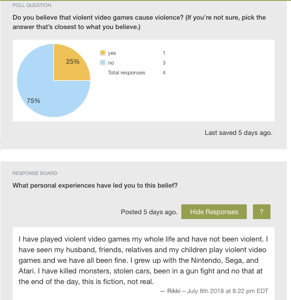
Task: Click the personal experiences question prompt
Action: pos(95,186)
